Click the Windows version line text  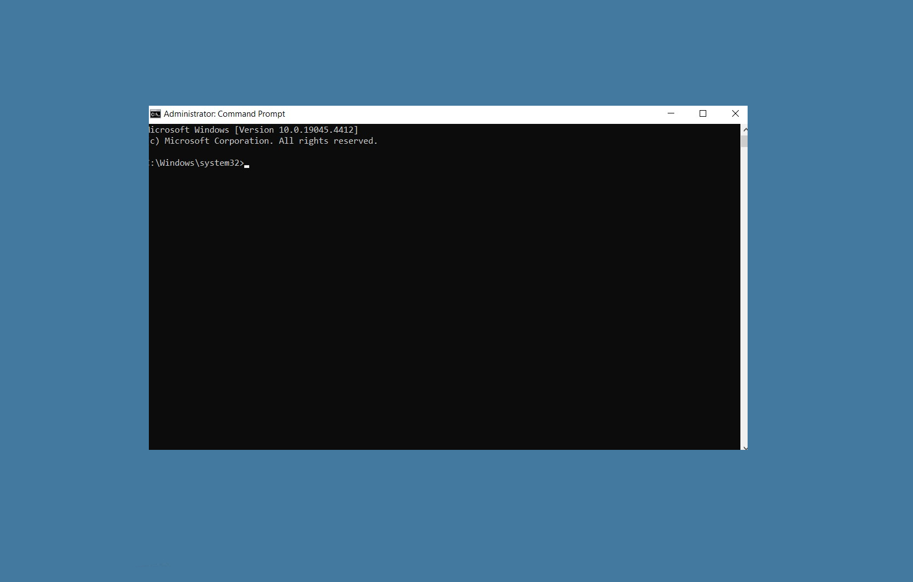click(254, 130)
